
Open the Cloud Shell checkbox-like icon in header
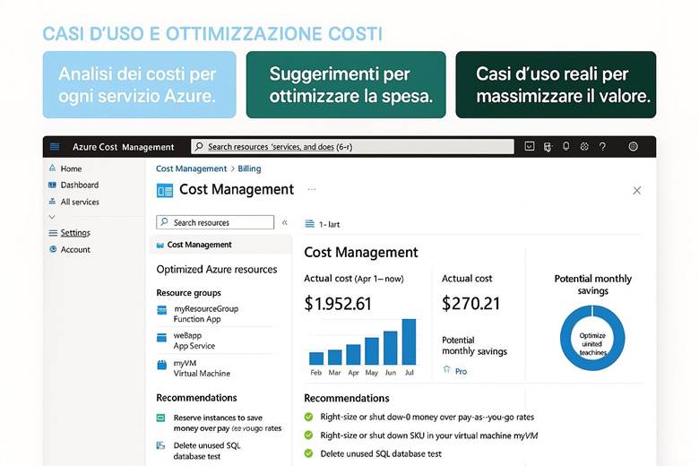click(529, 146)
